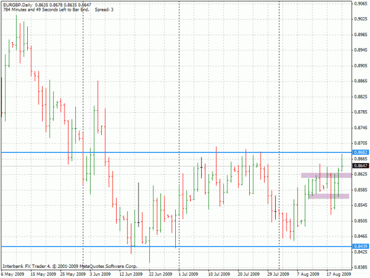
Task: Click the 15 May 2009 date label
Action: [x=43, y=274]
